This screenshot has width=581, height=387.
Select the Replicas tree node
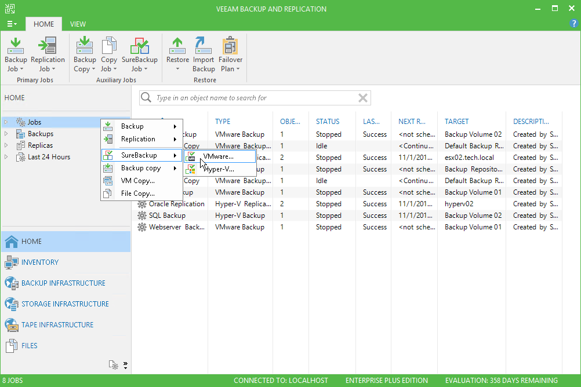click(x=40, y=145)
